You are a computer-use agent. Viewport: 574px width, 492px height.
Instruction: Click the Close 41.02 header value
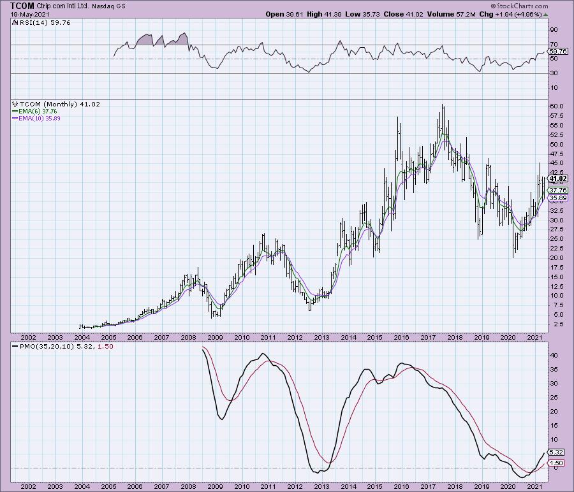[x=404, y=14]
